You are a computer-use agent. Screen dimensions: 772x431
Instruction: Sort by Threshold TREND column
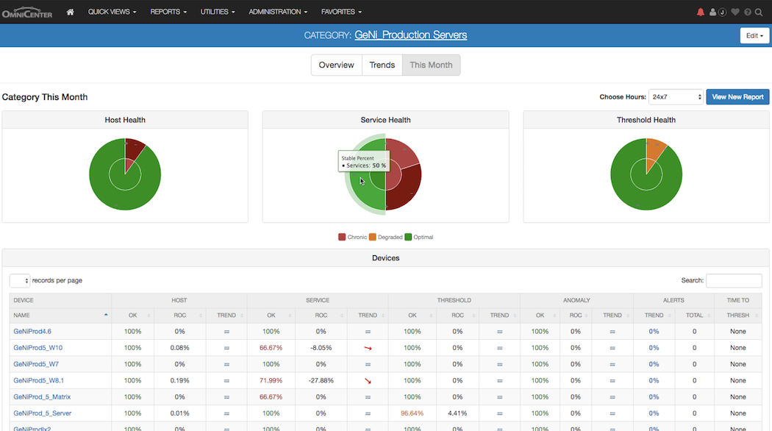[499, 316]
